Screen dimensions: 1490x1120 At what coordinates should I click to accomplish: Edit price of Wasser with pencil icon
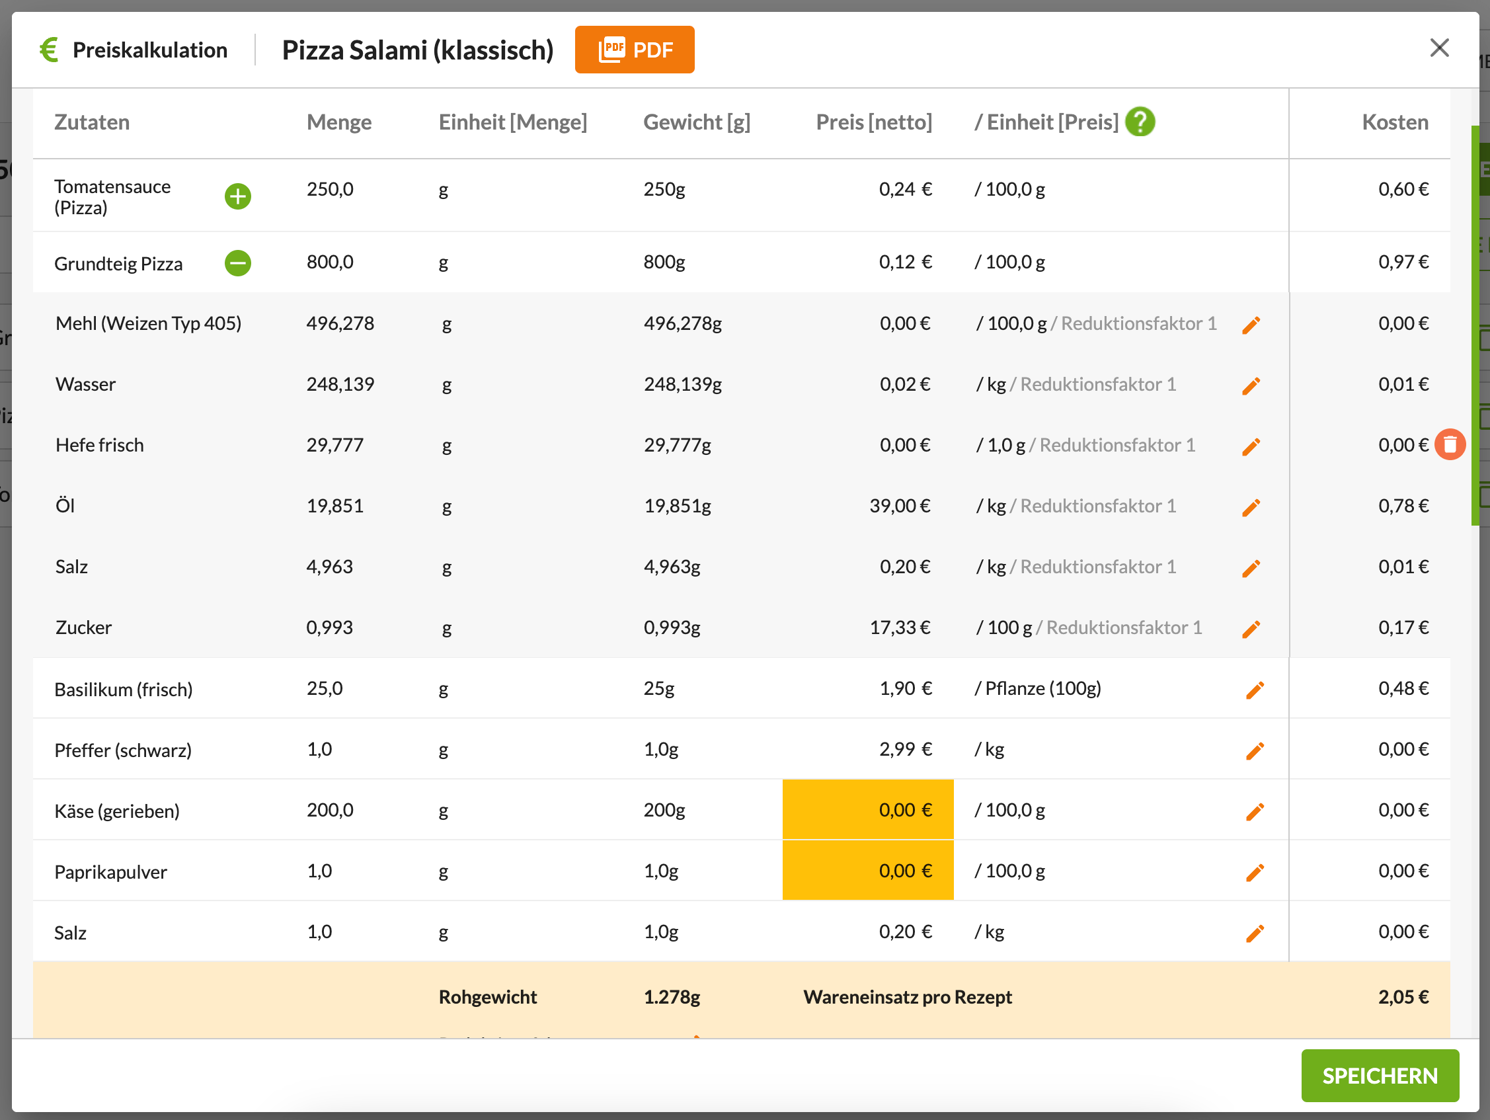1251,385
